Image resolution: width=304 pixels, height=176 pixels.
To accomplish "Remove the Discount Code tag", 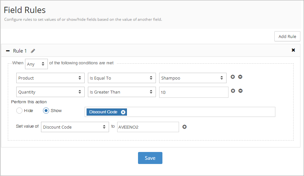I will pyautogui.click(x=123, y=112).
